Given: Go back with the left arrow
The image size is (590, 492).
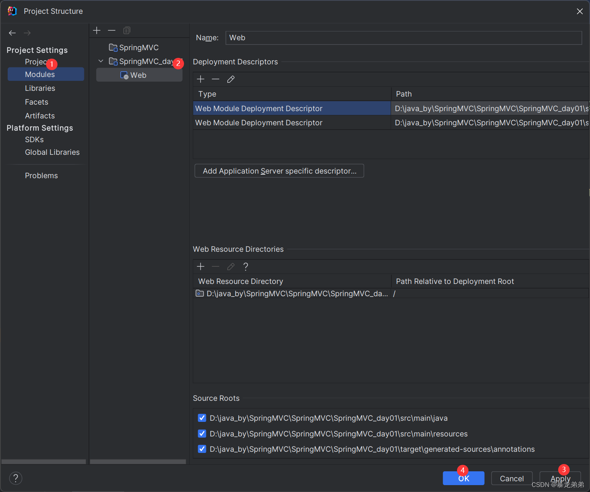Looking at the screenshot, I should 12,33.
